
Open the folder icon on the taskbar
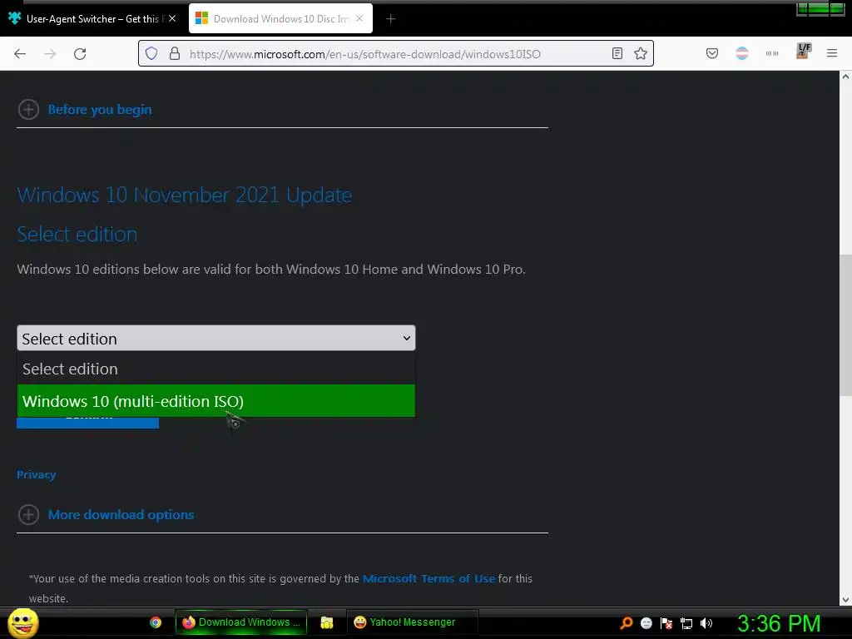point(326,622)
